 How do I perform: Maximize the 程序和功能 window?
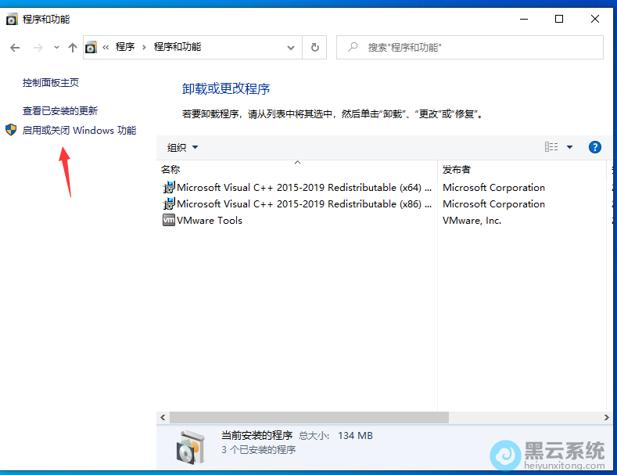[x=559, y=19]
